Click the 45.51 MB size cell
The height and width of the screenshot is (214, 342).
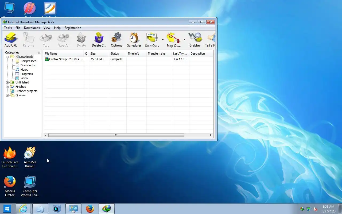coord(97,59)
